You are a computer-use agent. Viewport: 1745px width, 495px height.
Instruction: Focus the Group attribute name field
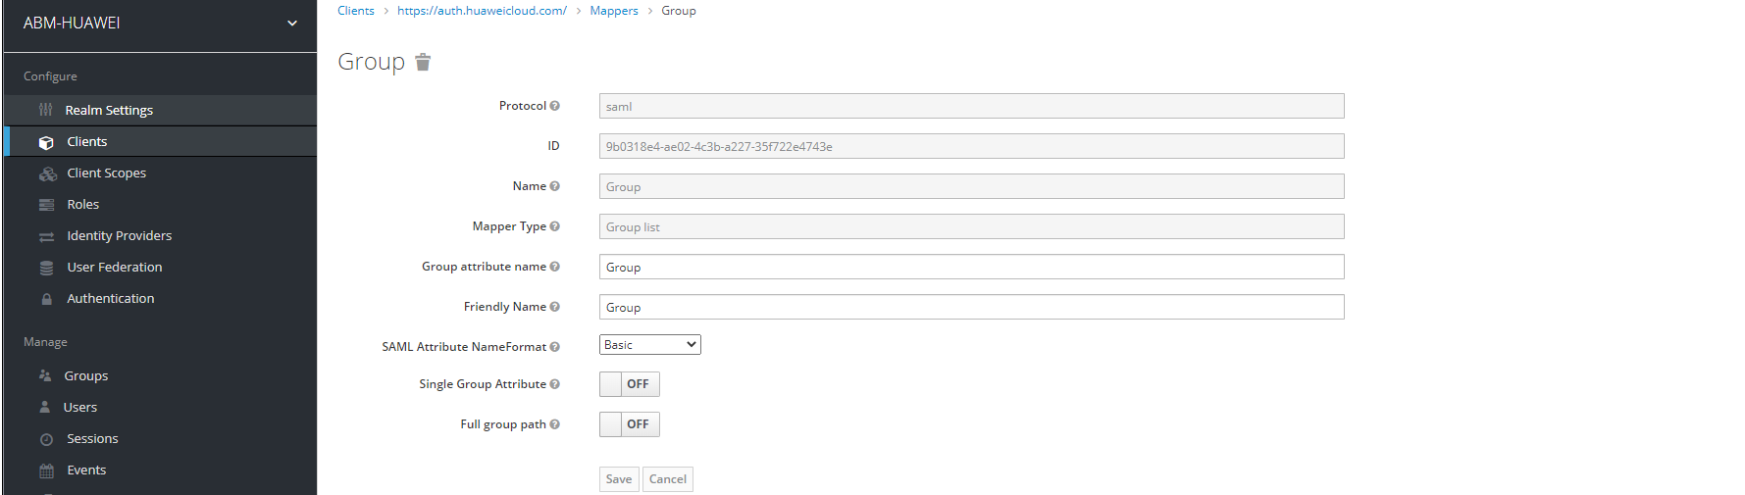[x=971, y=268]
